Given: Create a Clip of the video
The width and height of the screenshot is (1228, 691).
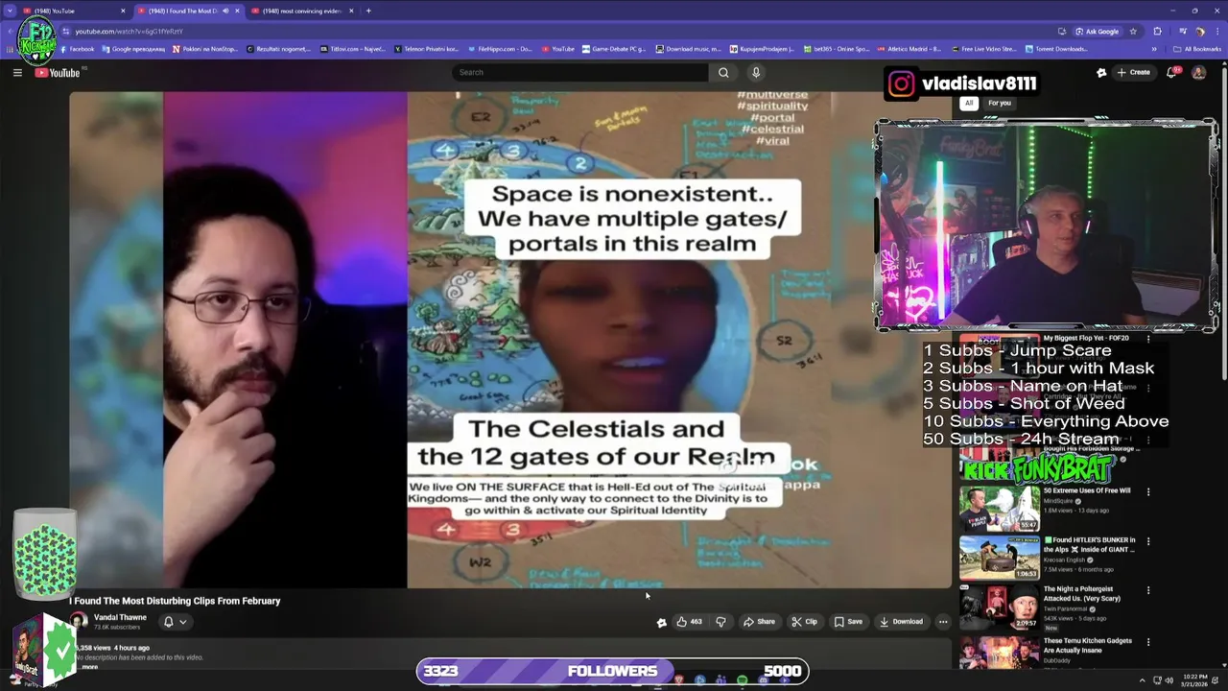Looking at the screenshot, I should click(x=804, y=622).
